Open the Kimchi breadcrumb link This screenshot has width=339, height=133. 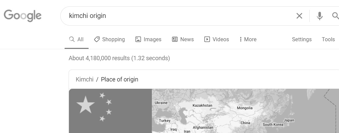click(x=85, y=79)
